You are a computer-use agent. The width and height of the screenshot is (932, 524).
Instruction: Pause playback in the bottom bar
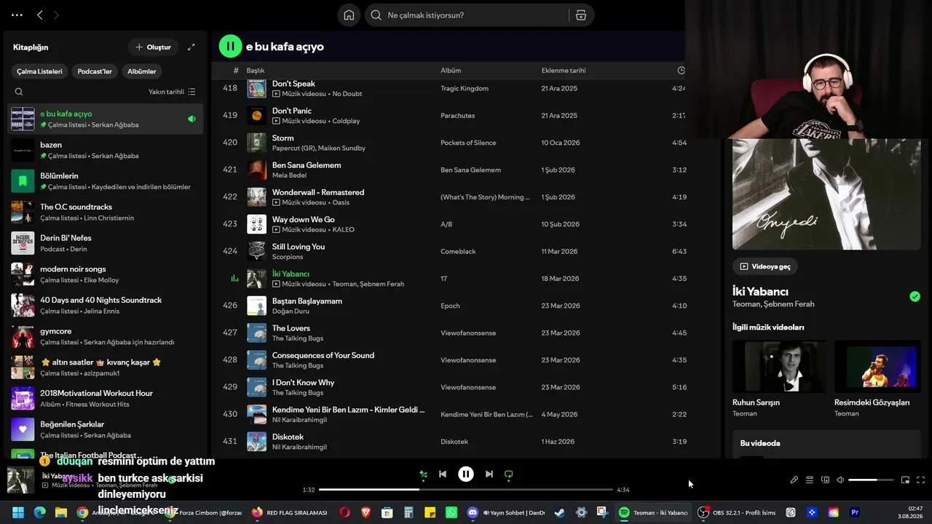click(x=466, y=475)
